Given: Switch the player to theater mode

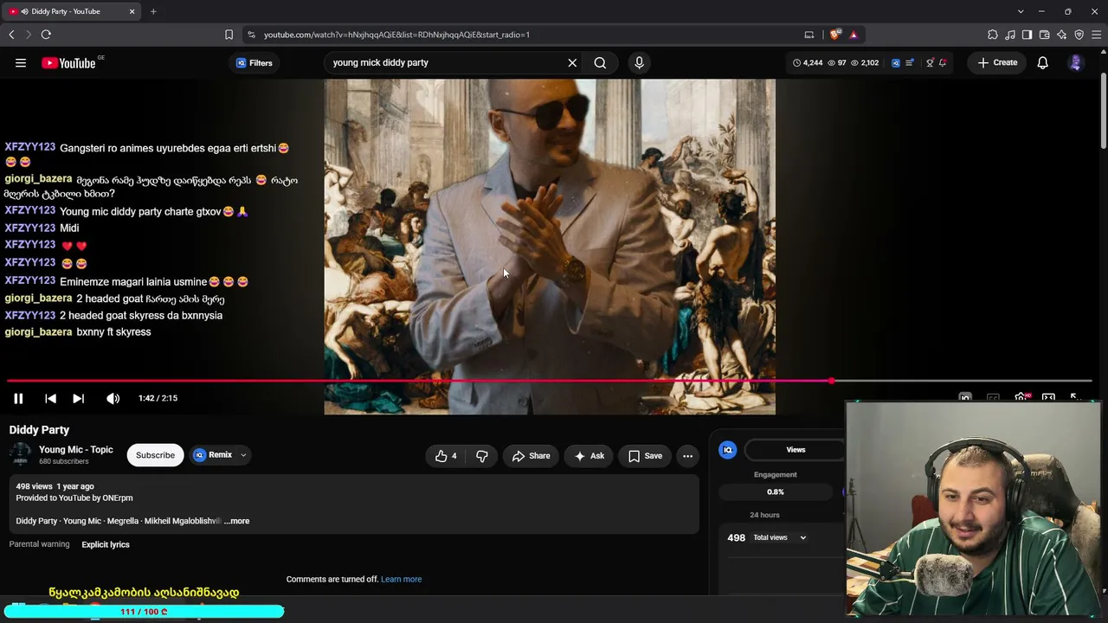Looking at the screenshot, I should (1048, 397).
